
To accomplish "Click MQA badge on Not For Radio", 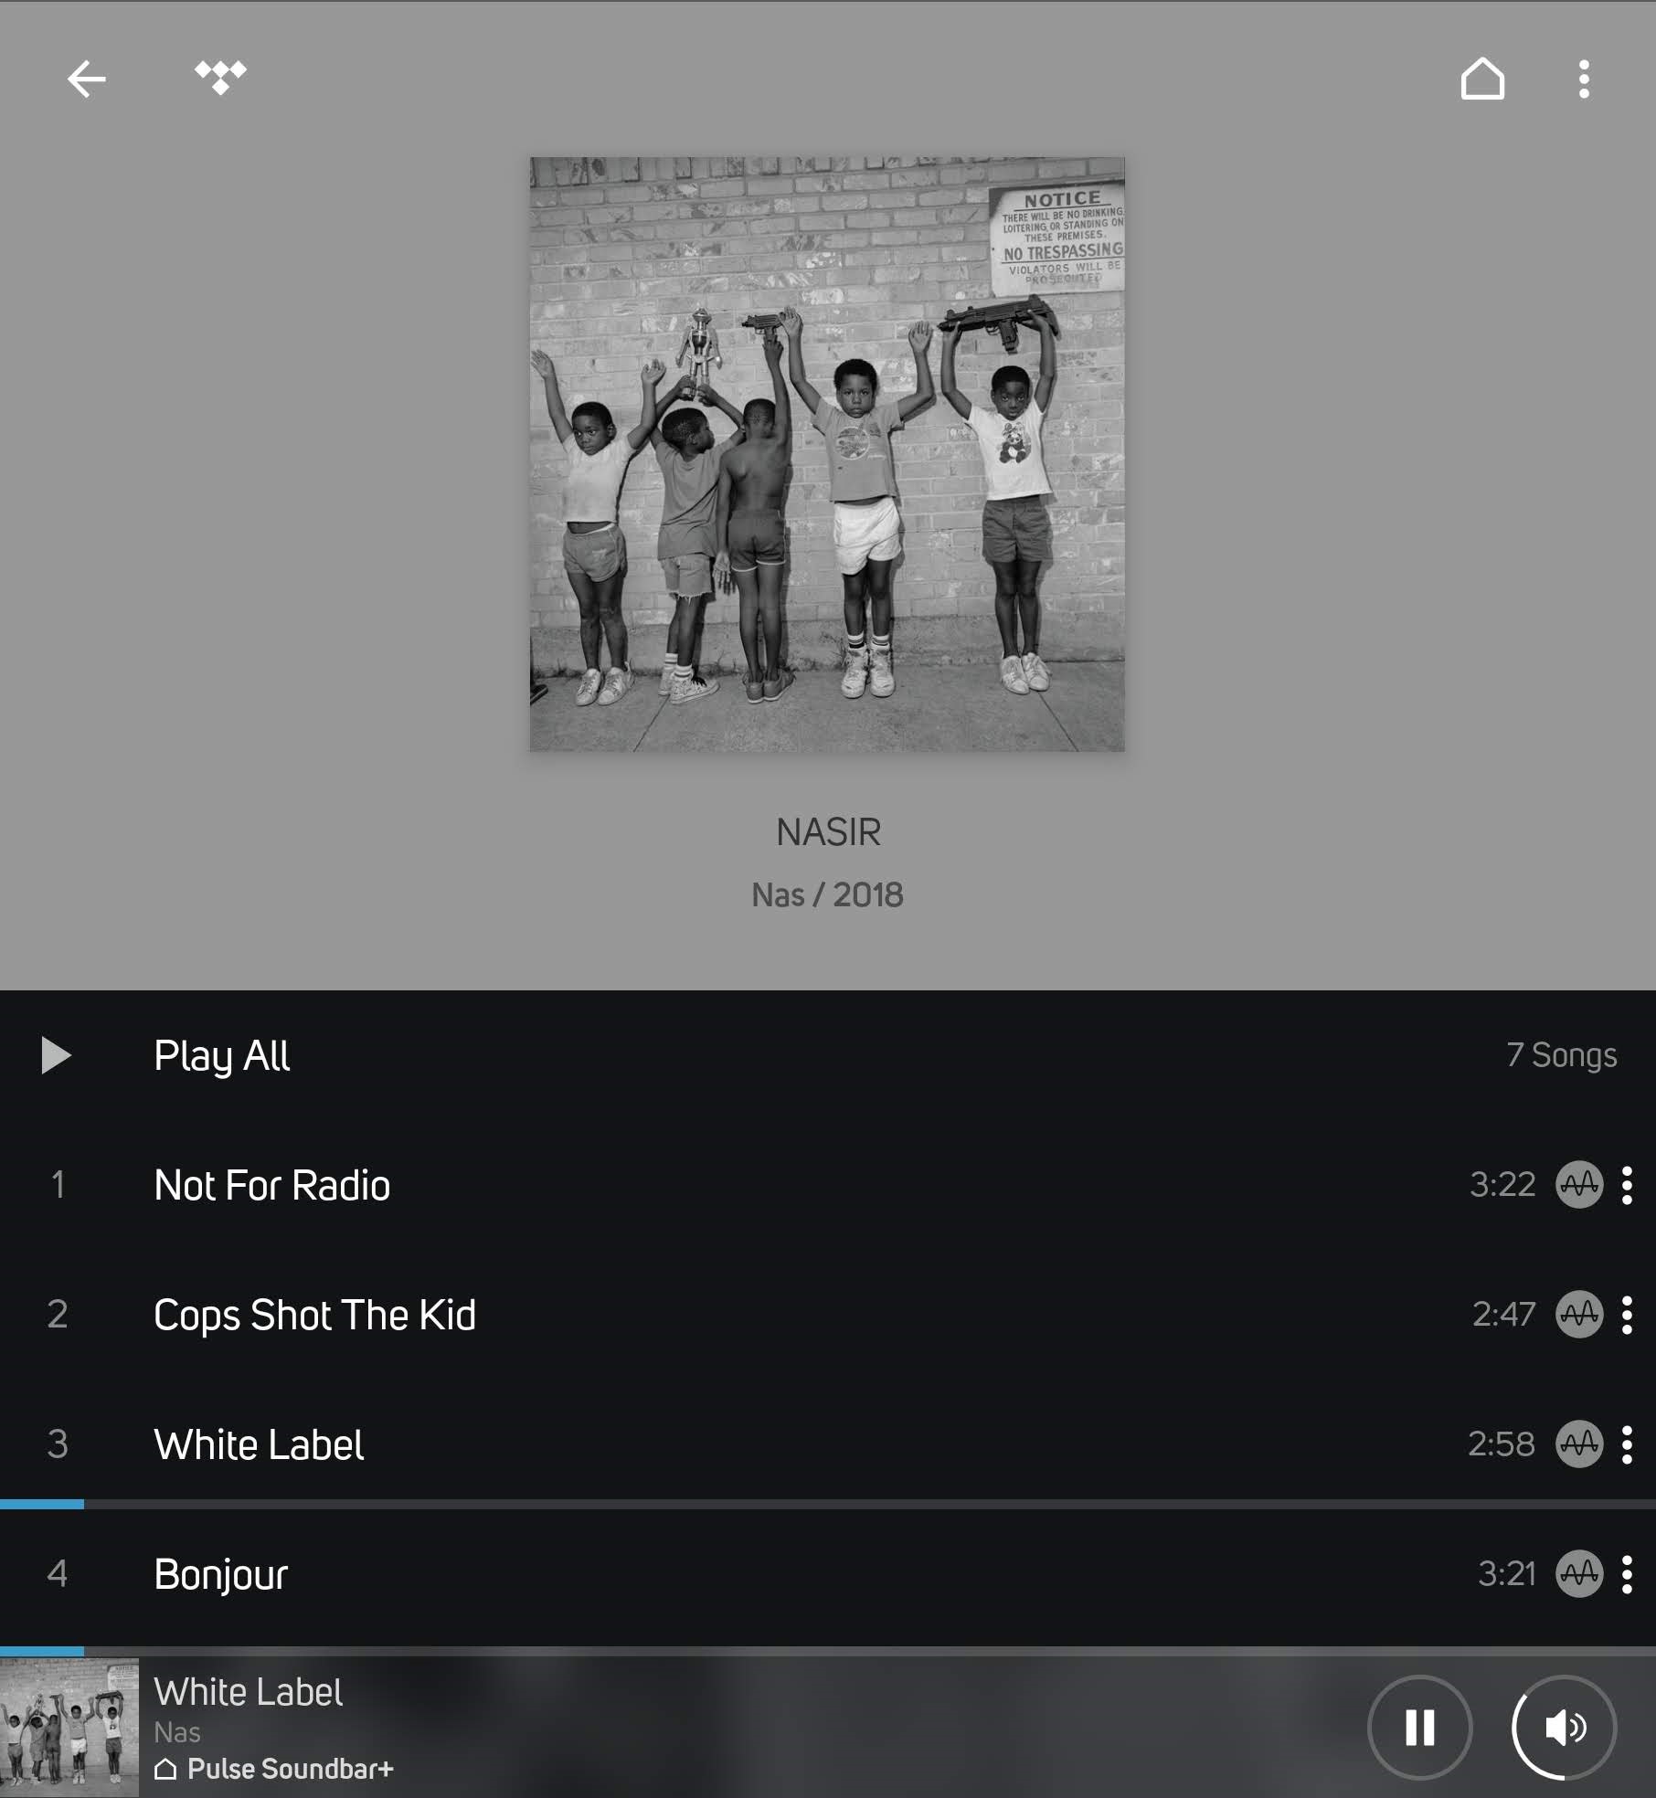I will [x=1579, y=1185].
